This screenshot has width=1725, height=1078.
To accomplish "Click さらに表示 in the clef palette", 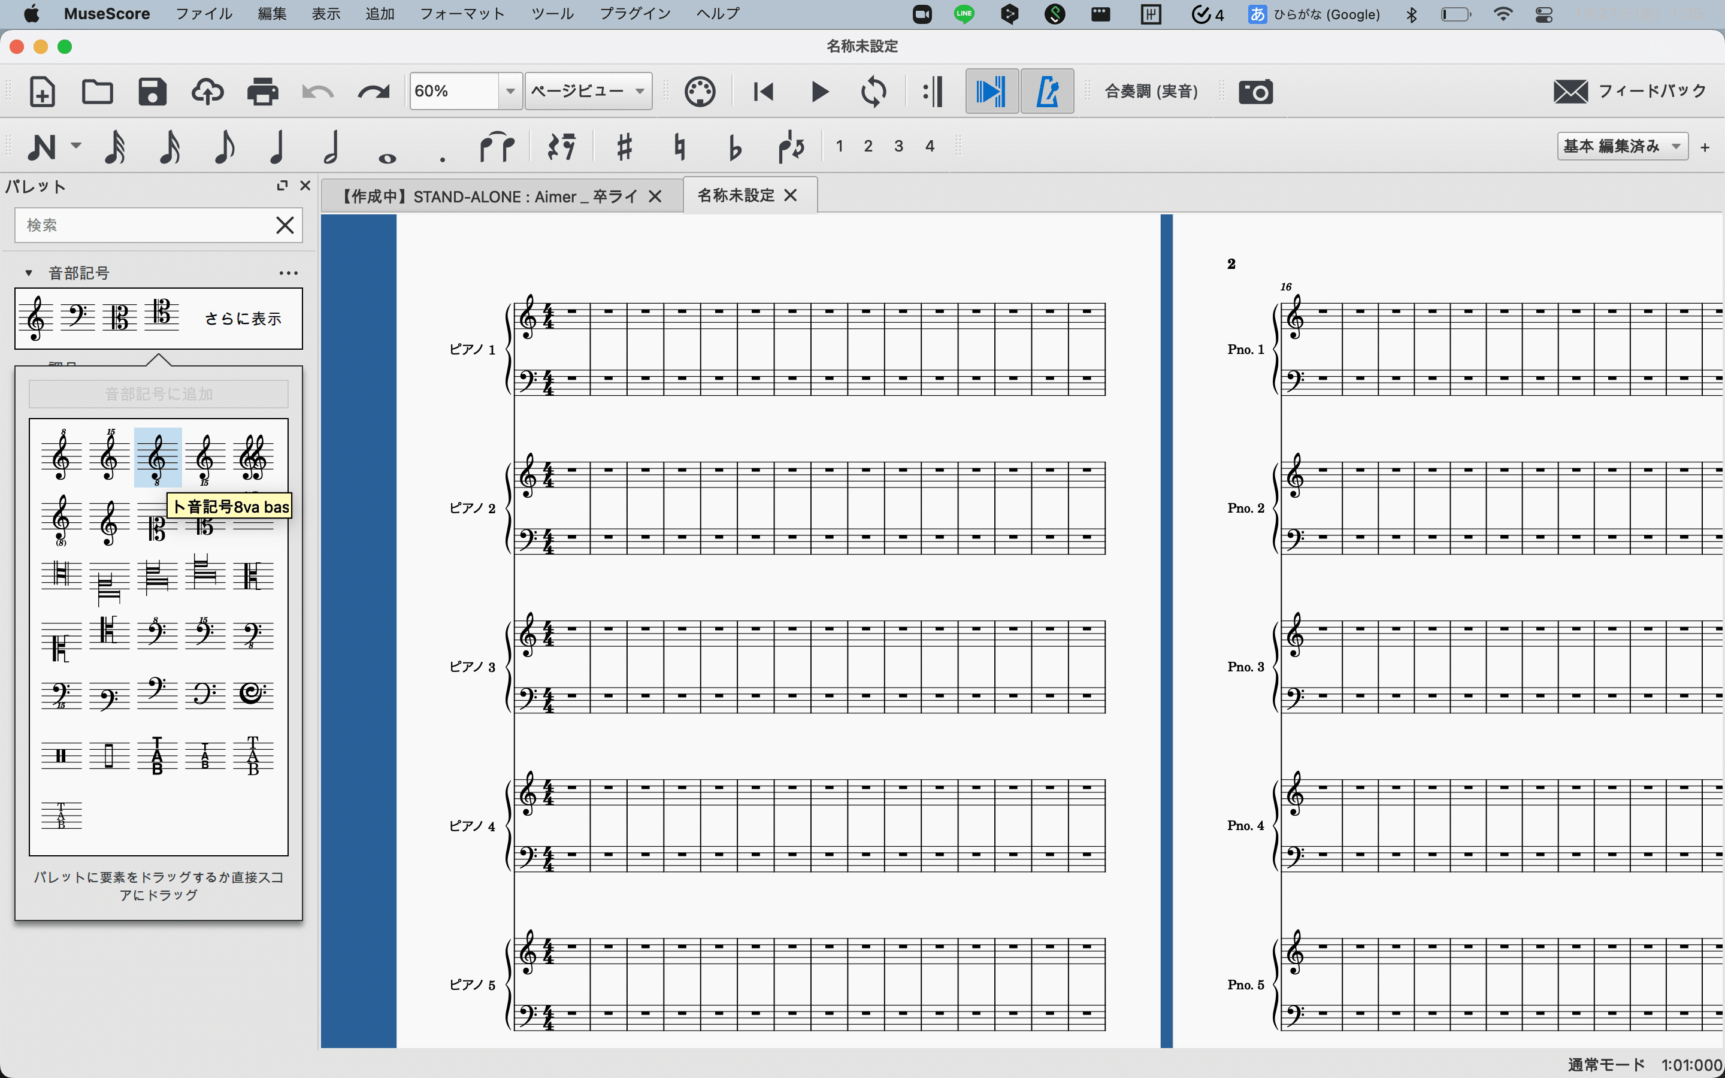I will coord(243,319).
